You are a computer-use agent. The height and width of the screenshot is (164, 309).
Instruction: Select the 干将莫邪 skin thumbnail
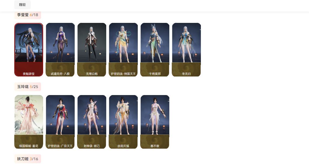point(155,50)
